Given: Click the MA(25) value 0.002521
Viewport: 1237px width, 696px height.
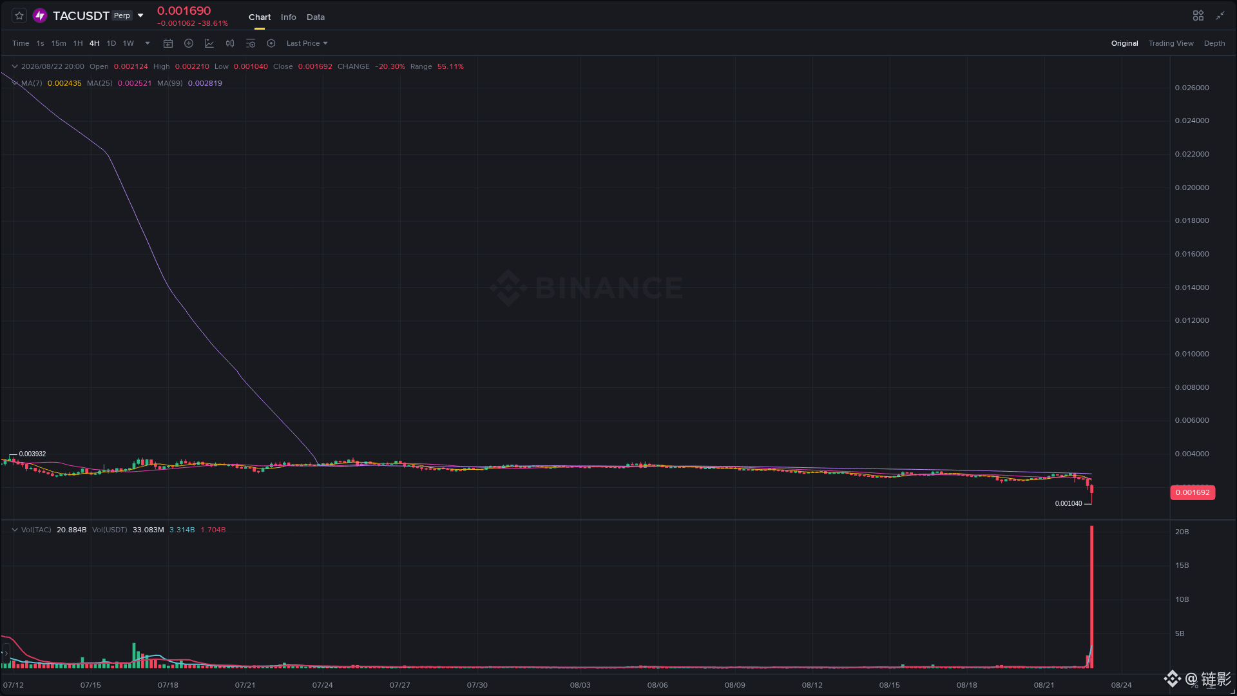Looking at the screenshot, I should (x=135, y=83).
